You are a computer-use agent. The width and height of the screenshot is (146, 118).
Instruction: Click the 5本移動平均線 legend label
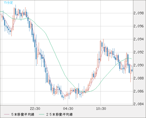point(23,114)
